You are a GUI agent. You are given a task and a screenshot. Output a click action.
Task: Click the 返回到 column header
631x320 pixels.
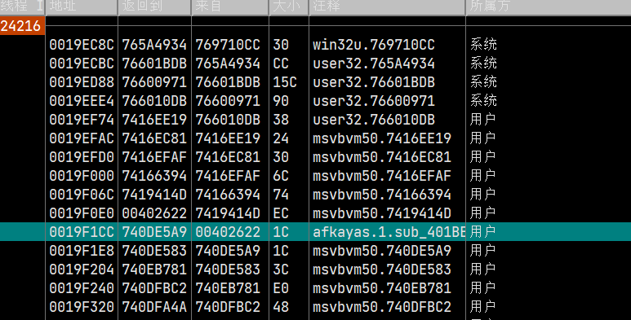coord(154,7)
